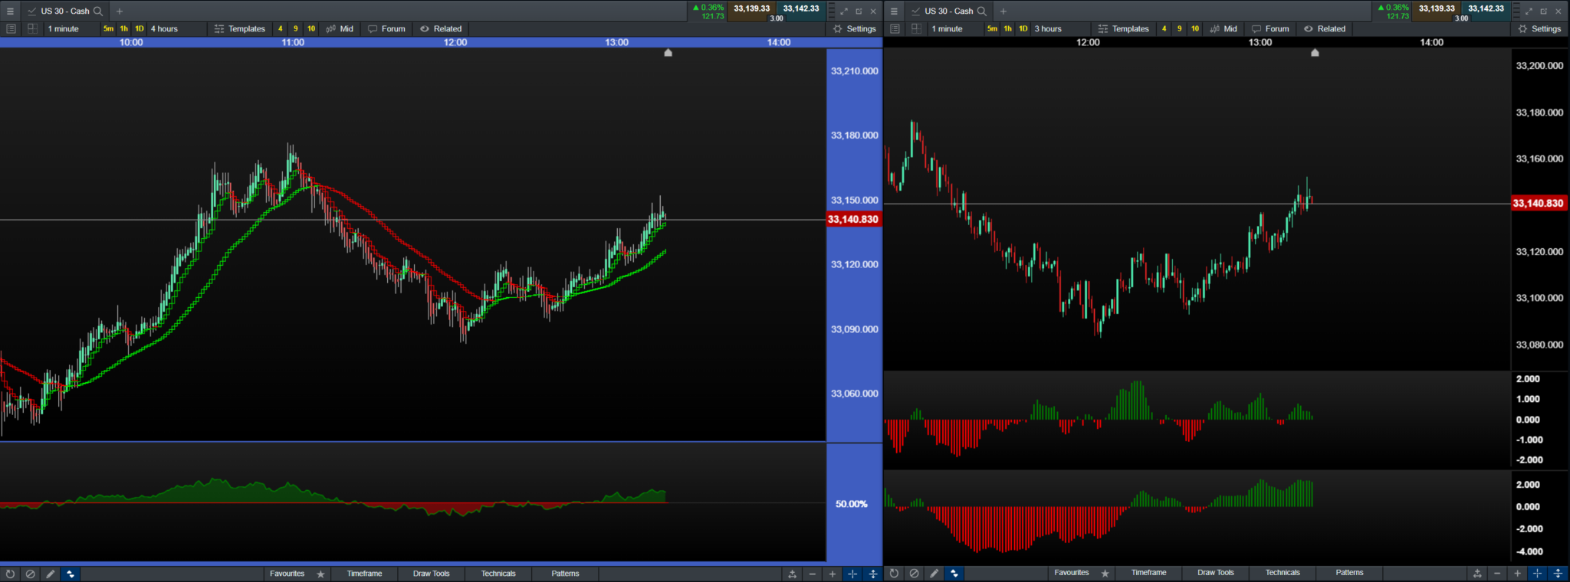Click the right chart's blue trade arrows icon
Image resolution: width=1570 pixels, height=582 pixels.
(x=954, y=573)
